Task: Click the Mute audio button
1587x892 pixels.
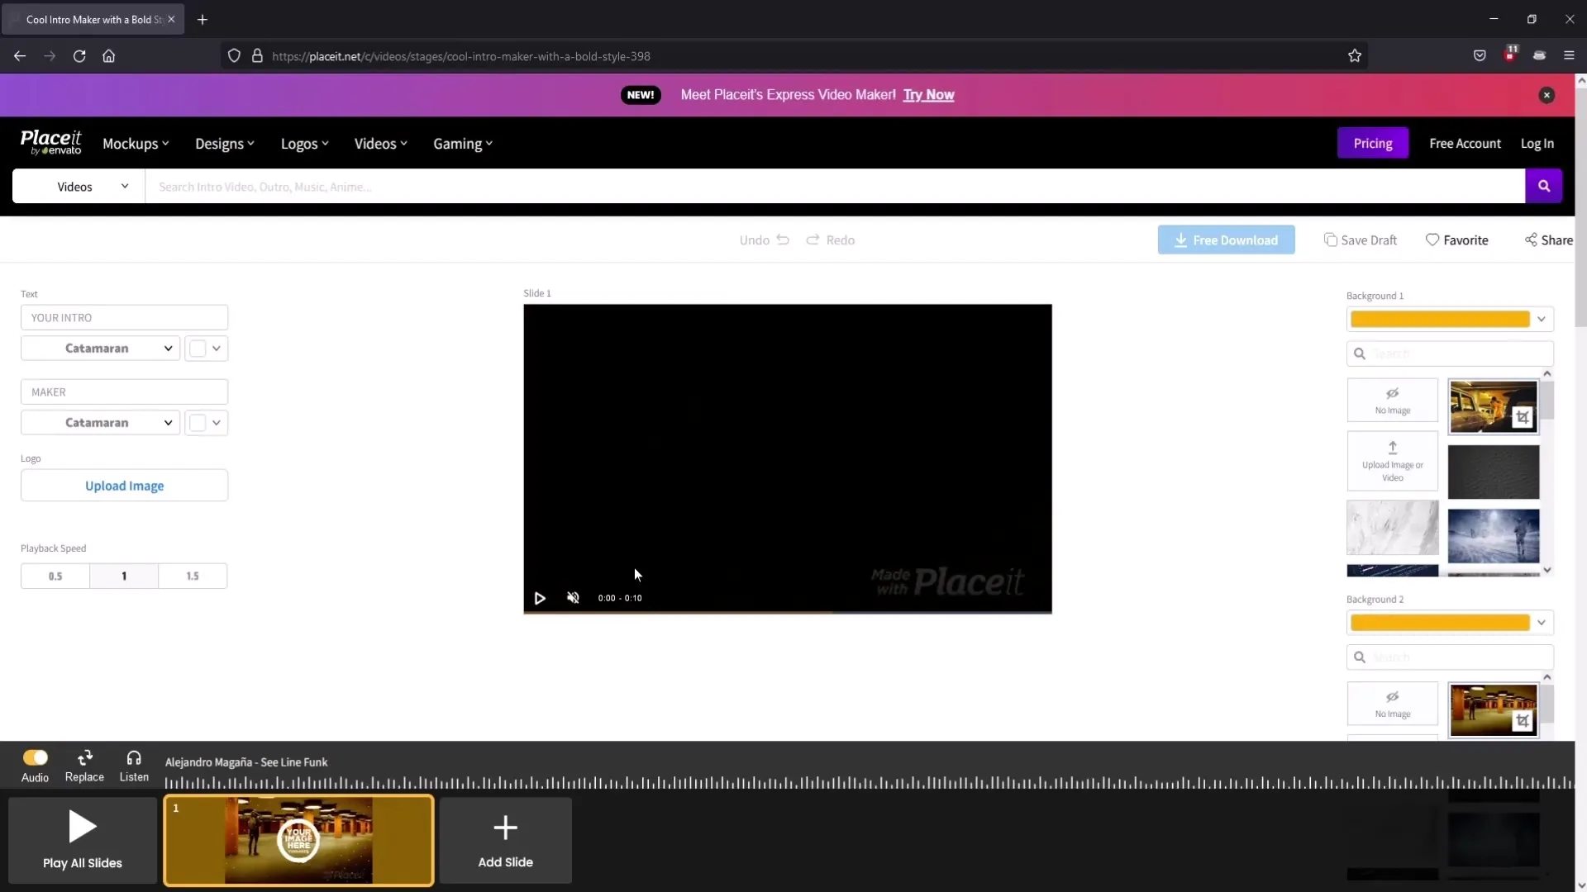Action: [x=572, y=598]
